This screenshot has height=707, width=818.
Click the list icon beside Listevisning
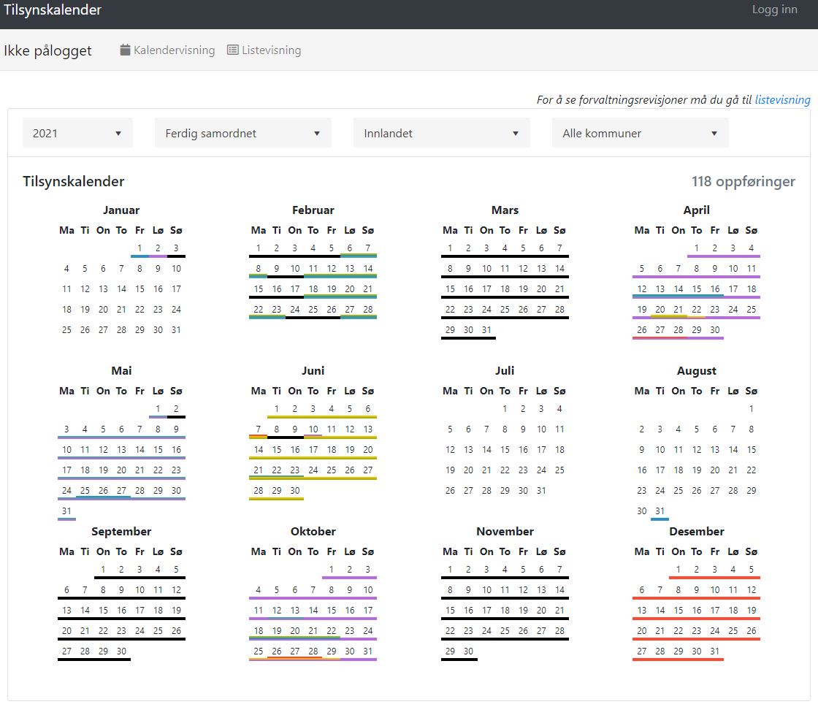point(233,50)
